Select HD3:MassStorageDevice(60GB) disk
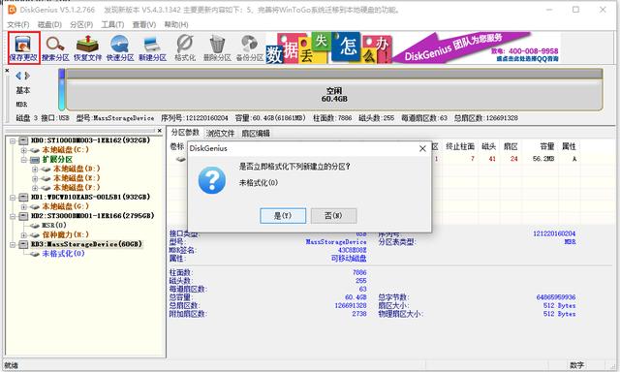The height and width of the screenshot is (372, 620). point(86,244)
